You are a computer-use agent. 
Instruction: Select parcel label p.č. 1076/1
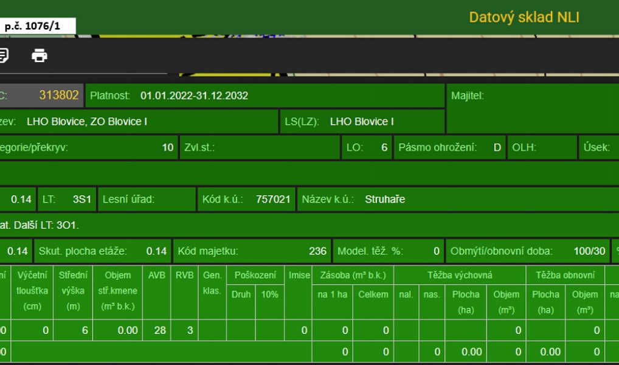32,27
